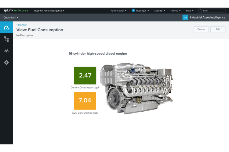Viewport: 229px width, 152px height.
Task: Click the Edit button
Action: point(218,29)
